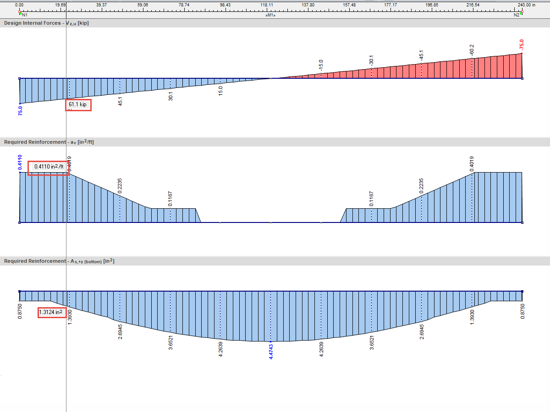Select the blue node handle at left of shear diagram

point(19,78)
